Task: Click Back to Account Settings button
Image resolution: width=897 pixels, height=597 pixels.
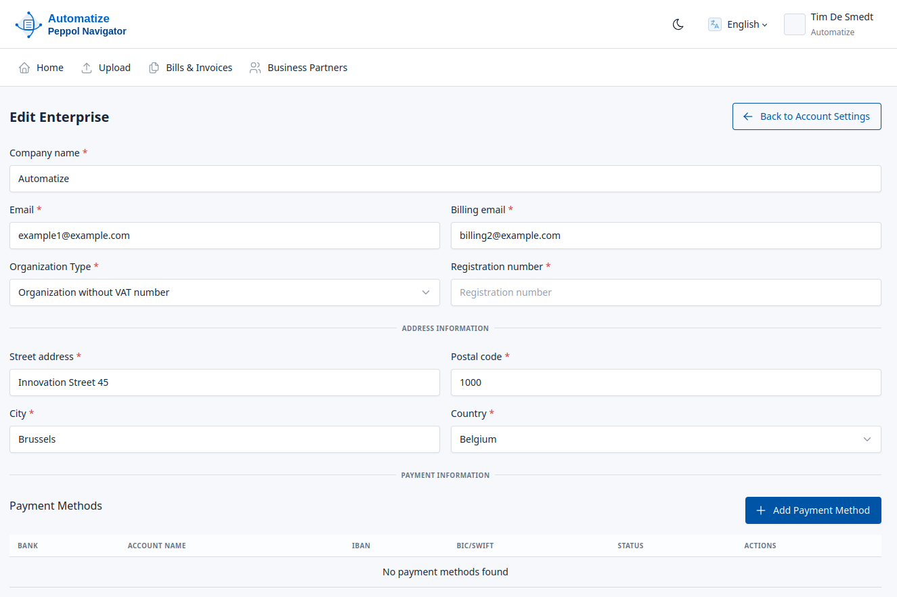Action: [806, 116]
